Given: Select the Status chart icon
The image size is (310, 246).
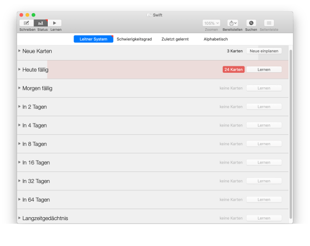Looking at the screenshot, I should point(41,23).
